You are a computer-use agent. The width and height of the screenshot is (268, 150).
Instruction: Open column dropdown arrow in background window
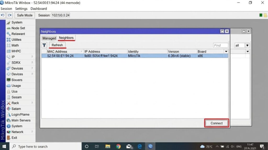(248, 51)
